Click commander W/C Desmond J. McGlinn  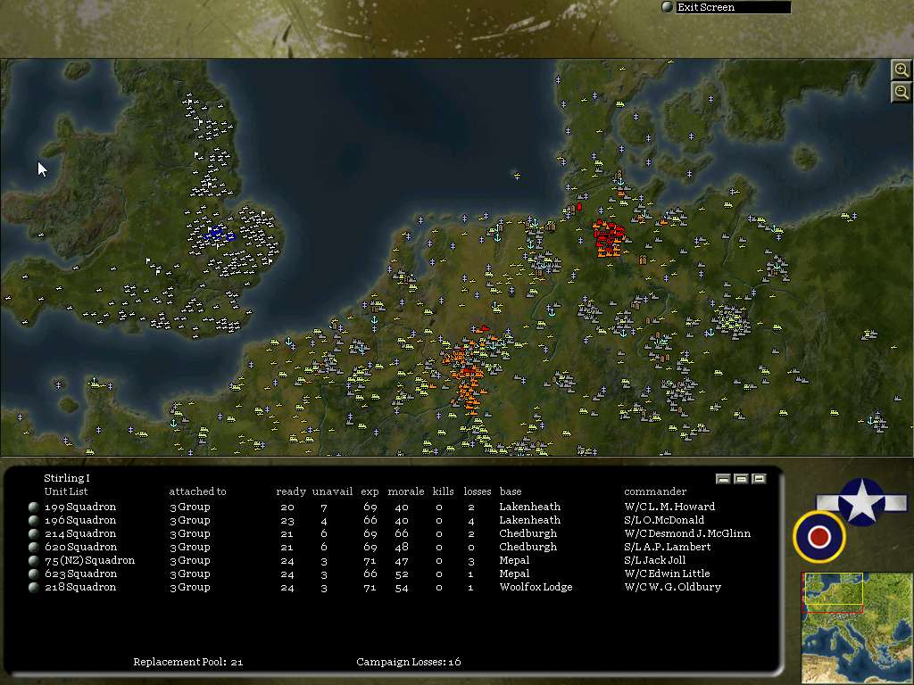tap(687, 533)
